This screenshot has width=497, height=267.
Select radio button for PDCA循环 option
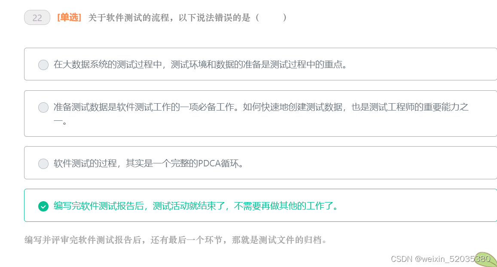click(x=43, y=163)
